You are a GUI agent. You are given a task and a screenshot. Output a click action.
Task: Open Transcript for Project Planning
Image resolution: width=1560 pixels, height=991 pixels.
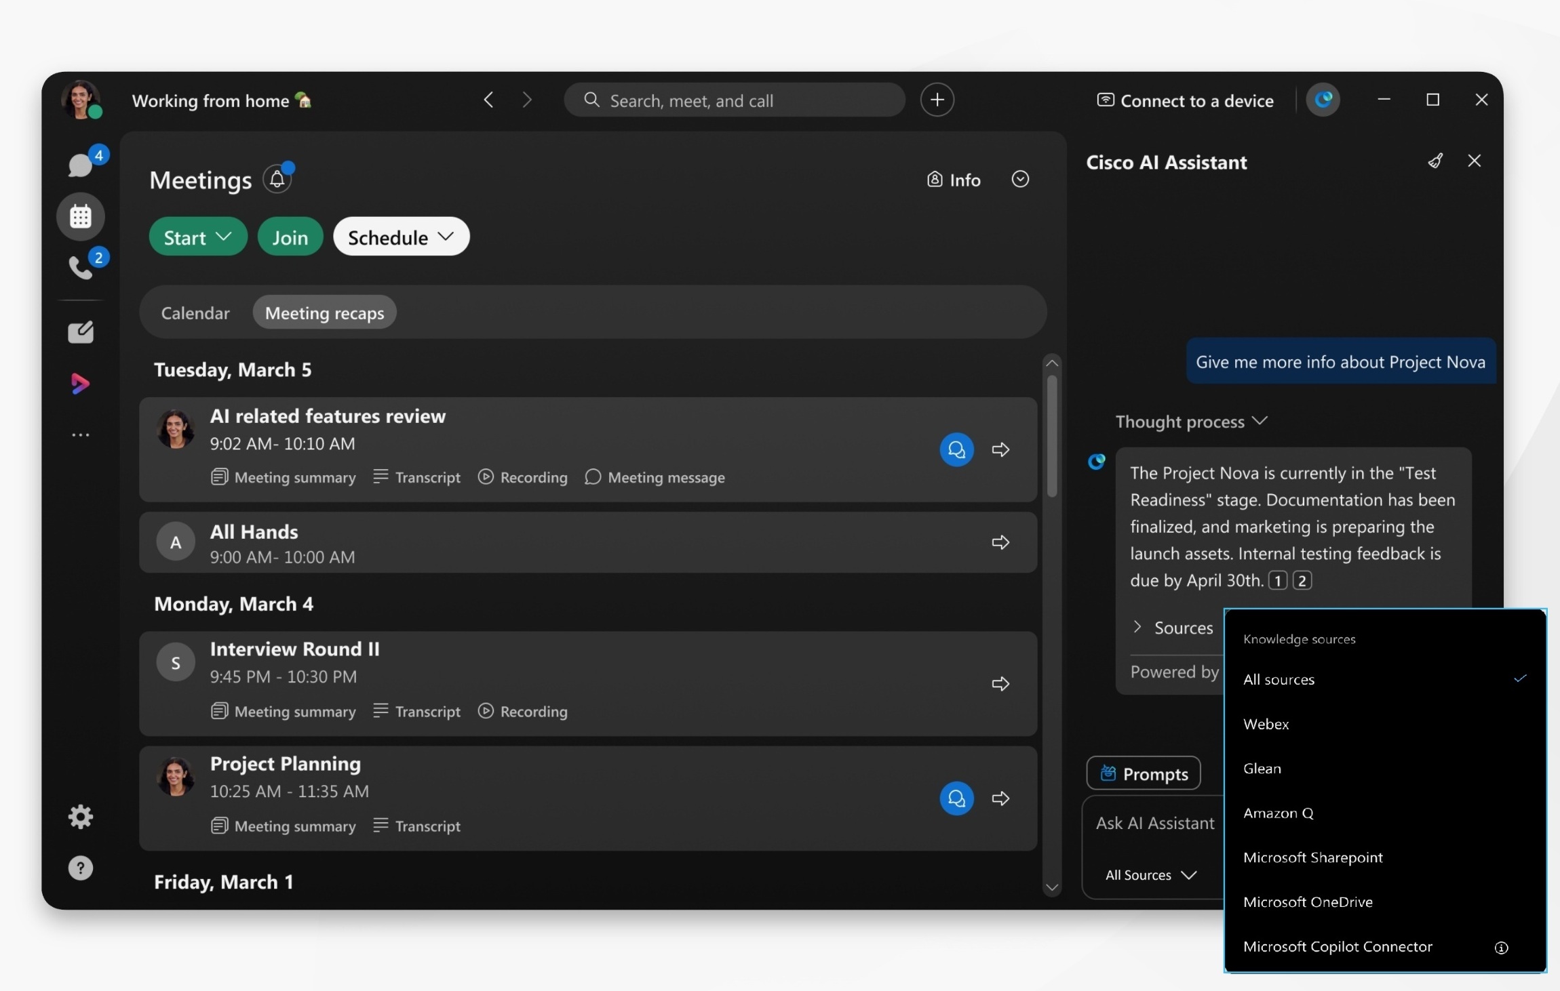tap(417, 826)
